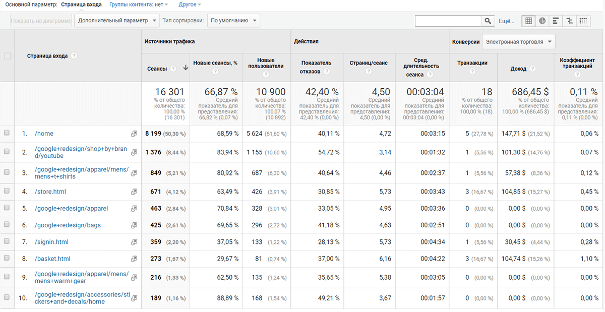Viewport: 605px width, 312px height.
Task: Switch to the pie chart view icon
Action: [x=542, y=21]
